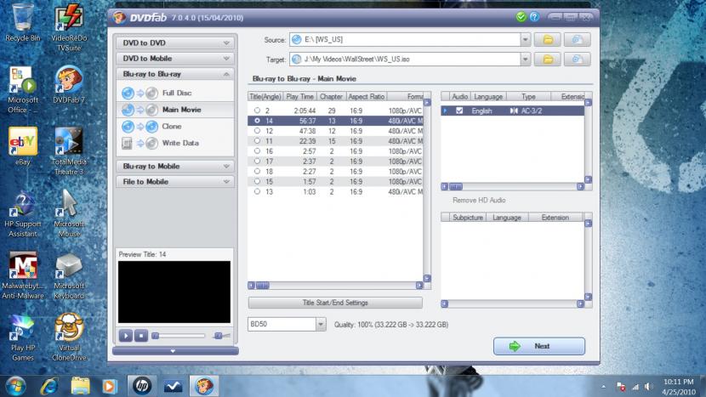Image resolution: width=706 pixels, height=397 pixels.
Task: Play the preview title
Action: pos(126,336)
